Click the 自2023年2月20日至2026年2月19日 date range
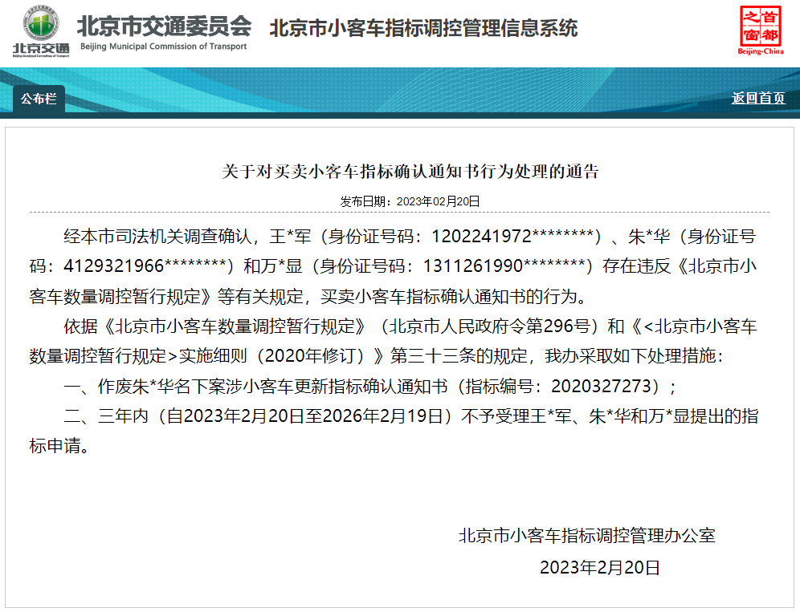Viewport: 800px width, 612px height. (x=304, y=416)
